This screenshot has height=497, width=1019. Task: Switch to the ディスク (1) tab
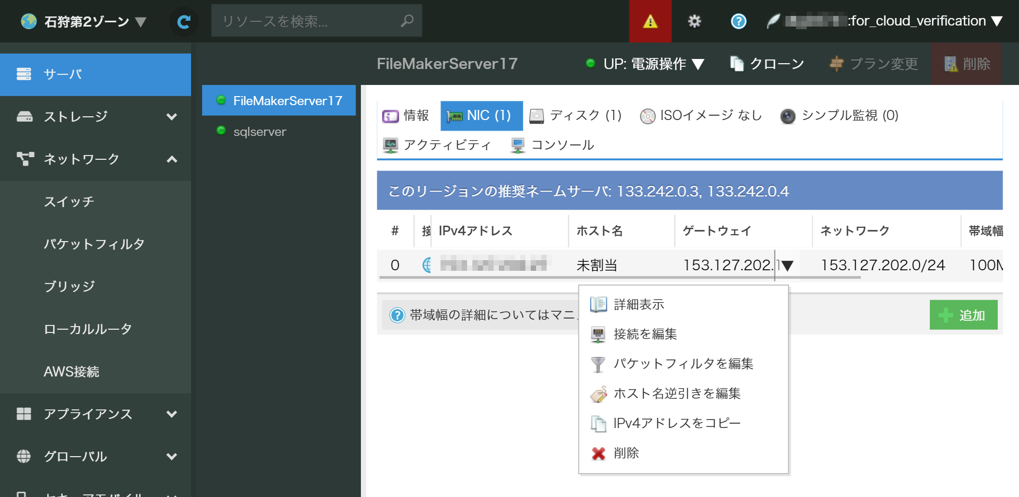pos(576,116)
